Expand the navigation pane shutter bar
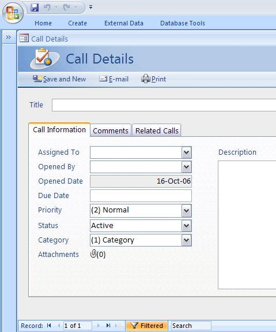Screen dimensions: 276x332 (x=9, y=38)
